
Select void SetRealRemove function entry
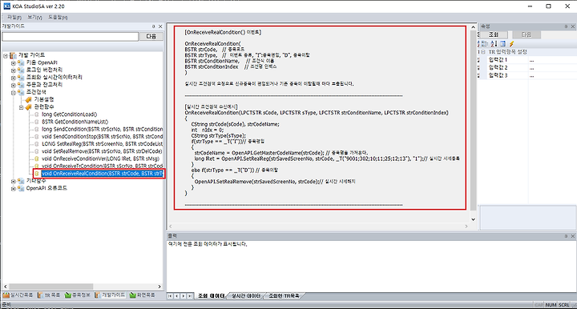click(x=102, y=151)
